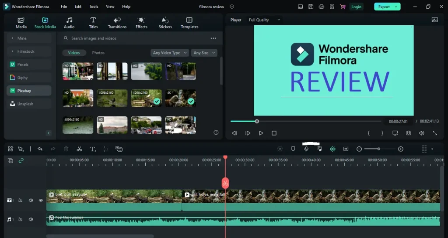
Task: Undo the last edit
Action: tap(40, 149)
